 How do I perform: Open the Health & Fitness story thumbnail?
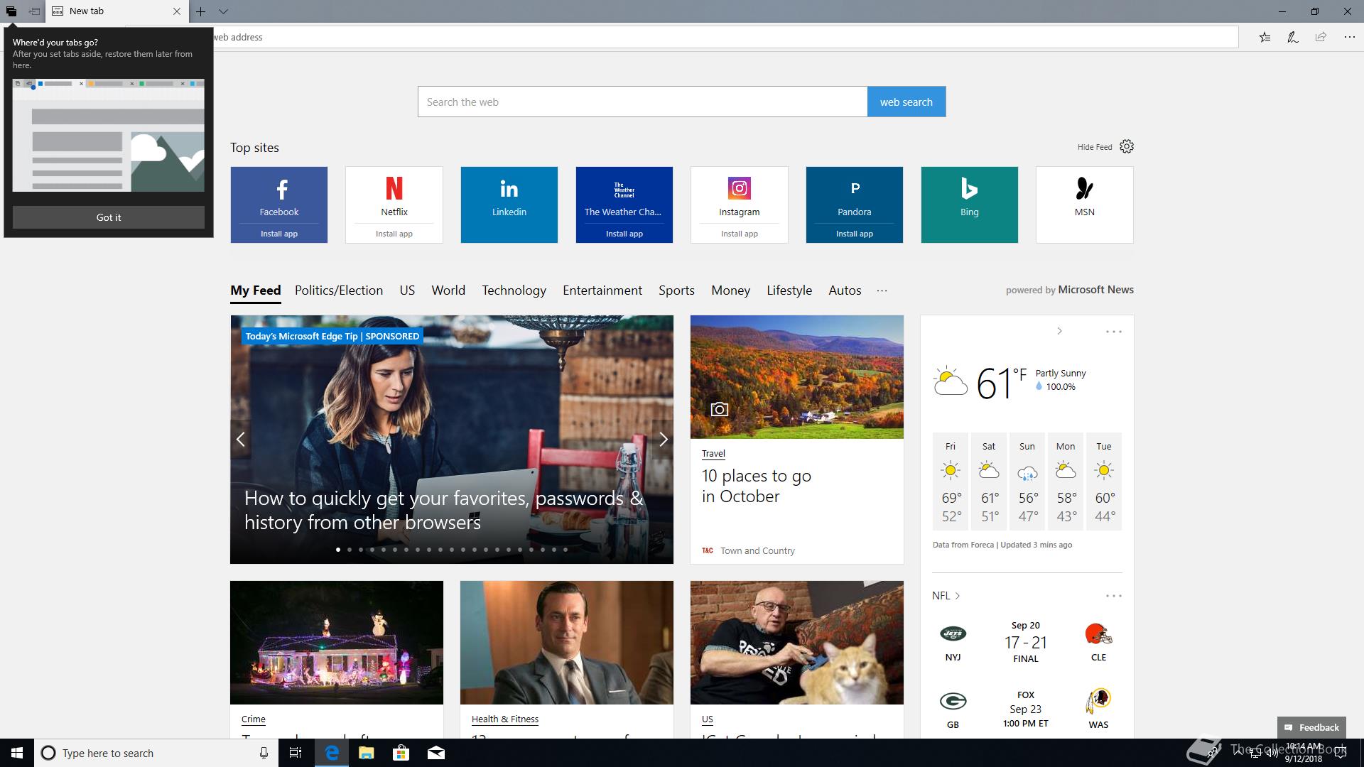coord(567,643)
